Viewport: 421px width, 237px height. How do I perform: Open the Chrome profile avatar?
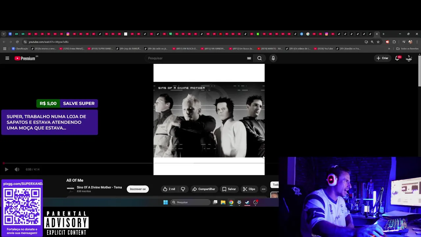click(410, 42)
